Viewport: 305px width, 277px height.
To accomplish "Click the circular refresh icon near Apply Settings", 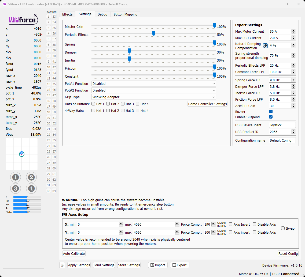I will [x=62, y=265].
